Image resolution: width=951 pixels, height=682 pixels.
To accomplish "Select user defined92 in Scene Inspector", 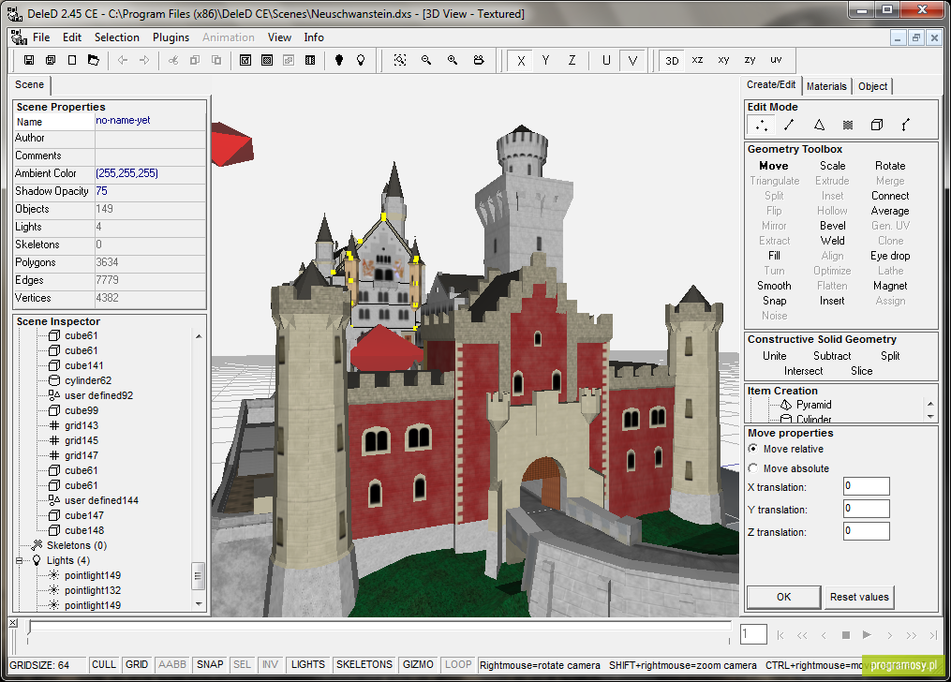I will click(99, 396).
